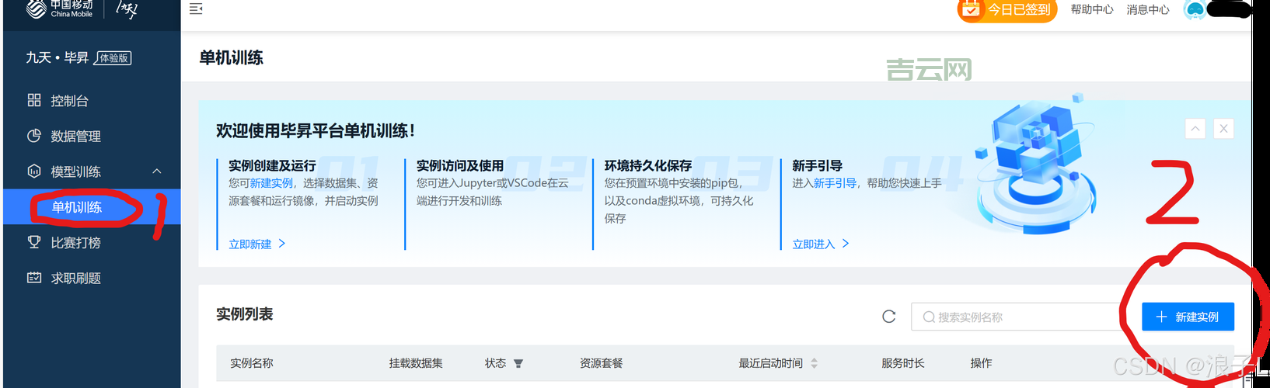Click the 操作 column header
Viewport: 1270px width, 388px height.
pos(981,363)
